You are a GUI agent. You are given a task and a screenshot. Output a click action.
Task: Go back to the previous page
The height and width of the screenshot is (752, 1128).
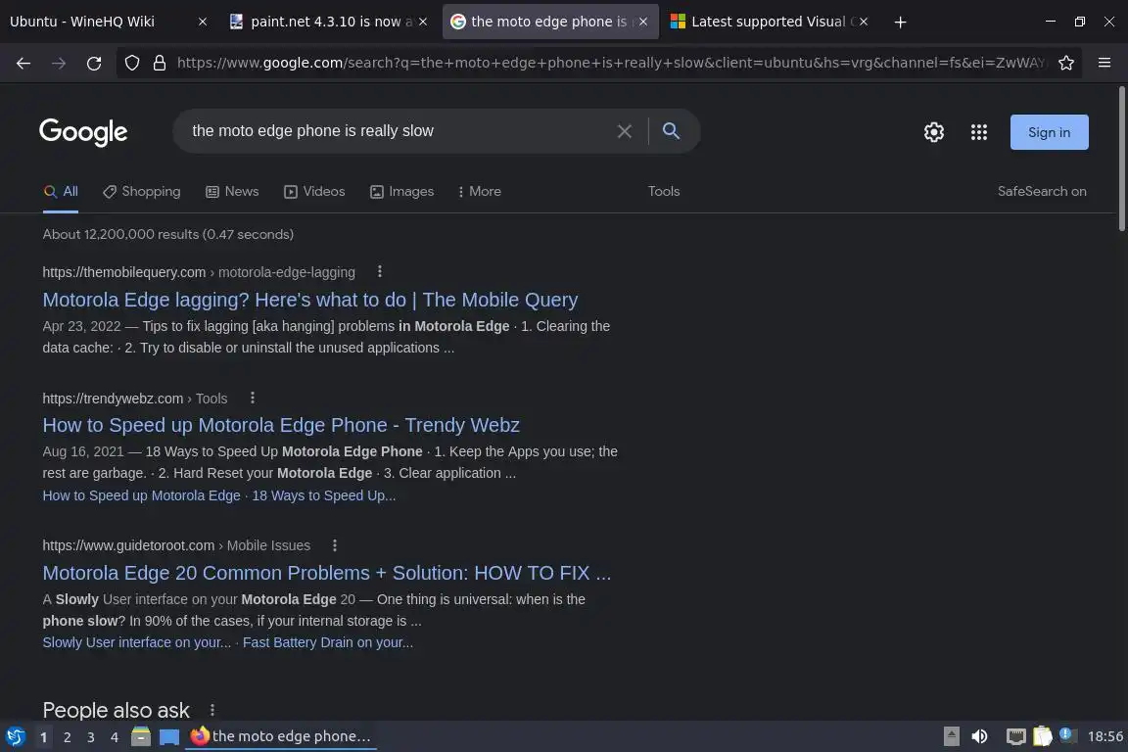pos(23,64)
